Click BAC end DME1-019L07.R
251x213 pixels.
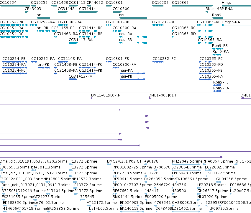(106, 95)
